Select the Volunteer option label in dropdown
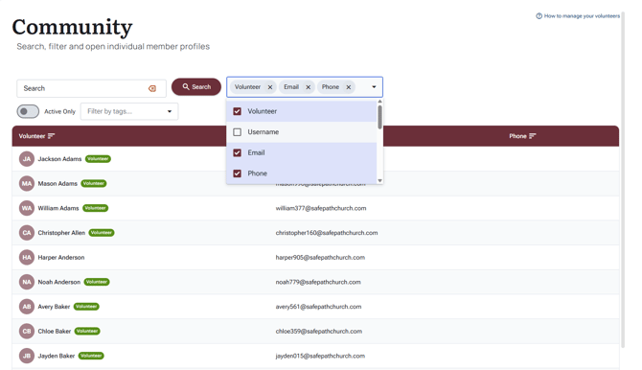 [x=262, y=111]
